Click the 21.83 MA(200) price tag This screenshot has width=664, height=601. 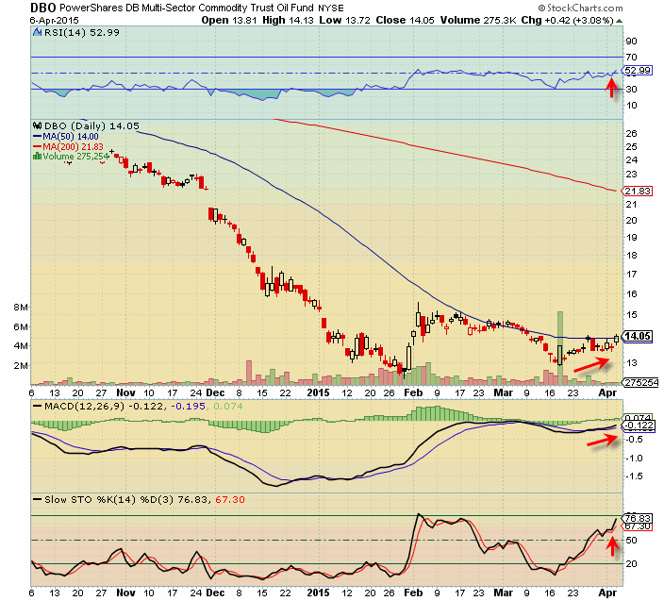click(637, 191)
